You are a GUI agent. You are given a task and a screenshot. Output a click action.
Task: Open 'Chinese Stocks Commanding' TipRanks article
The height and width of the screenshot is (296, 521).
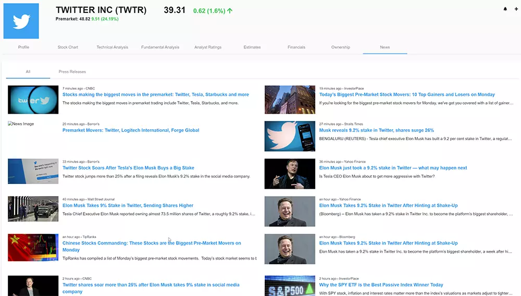point(152,246)
